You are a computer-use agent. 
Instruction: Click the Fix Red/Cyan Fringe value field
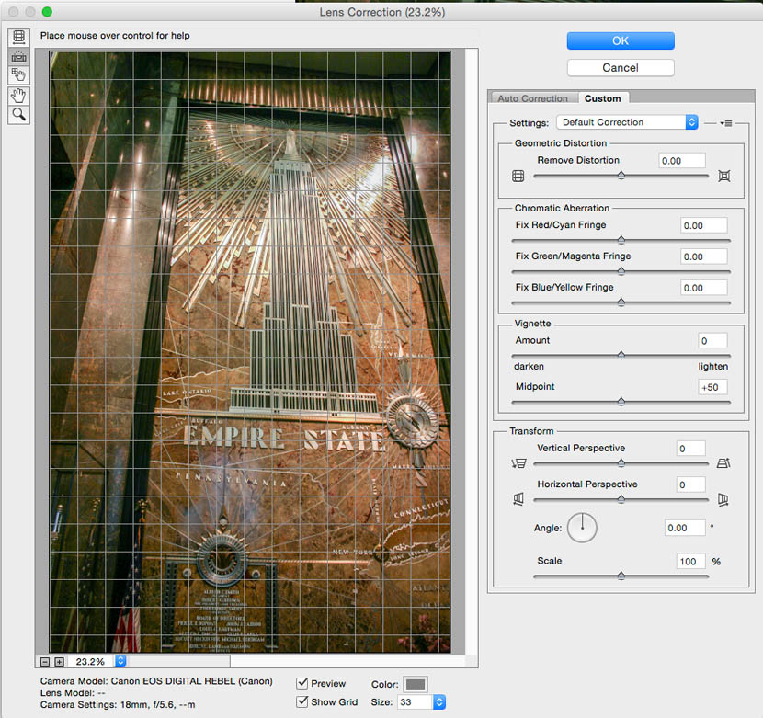(703, 225)
